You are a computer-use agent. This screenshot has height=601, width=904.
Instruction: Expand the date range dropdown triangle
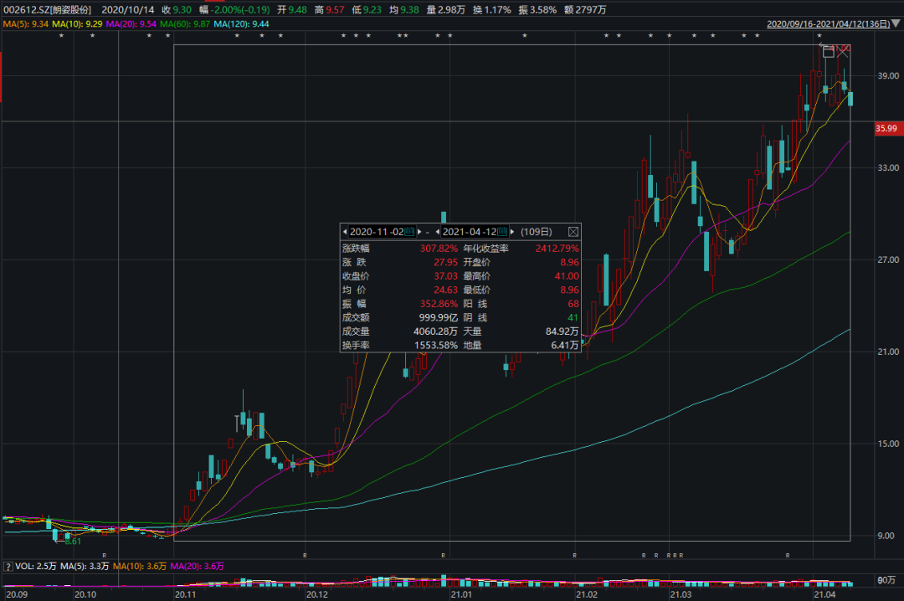point(896,23)
